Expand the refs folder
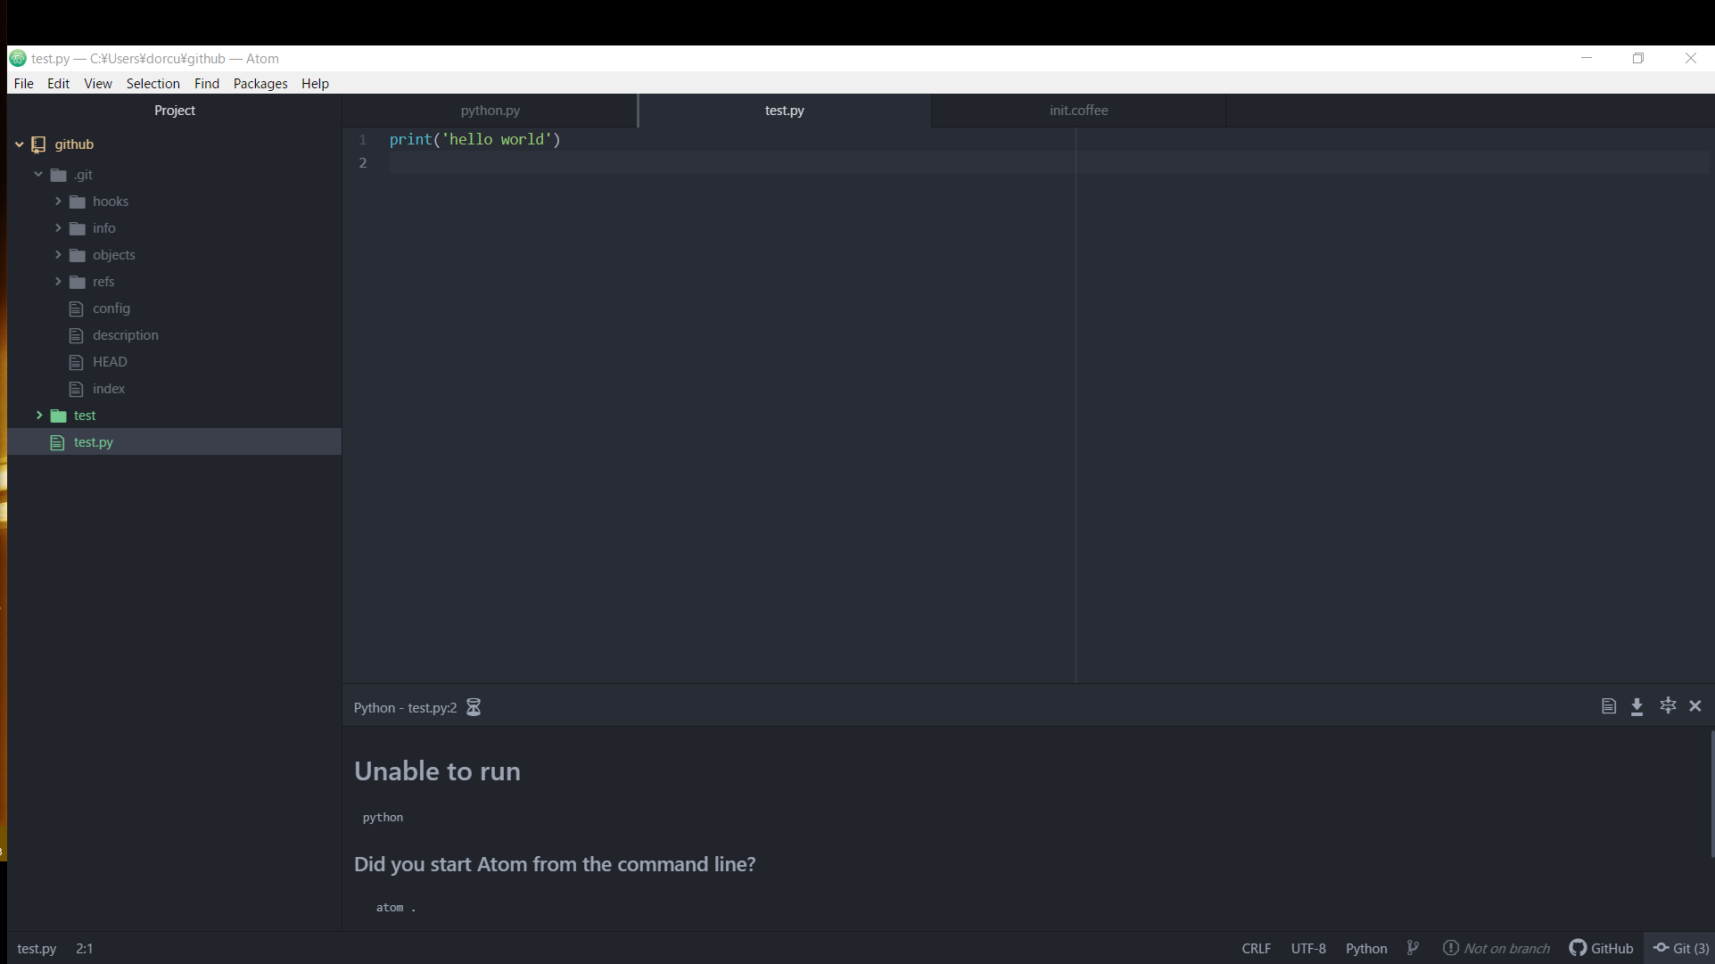This screenshot has height=964, width=1715. tap(58, 282)
